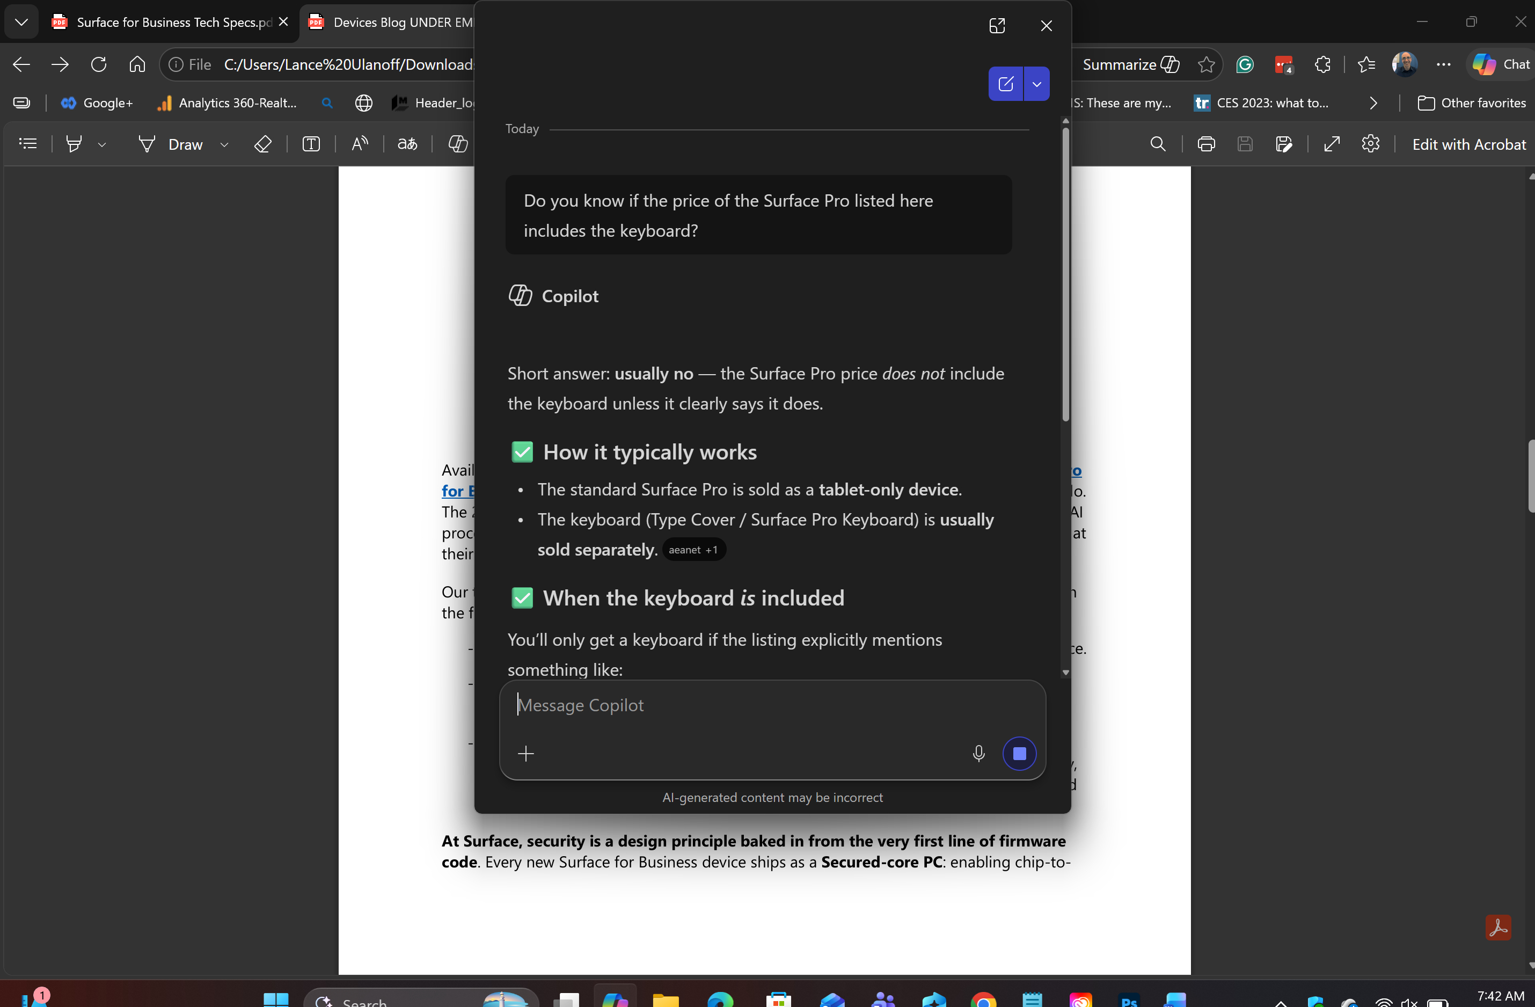View site information icon next to File
The width and height of the screenshot is (1535, 1007).
[176, 64]
